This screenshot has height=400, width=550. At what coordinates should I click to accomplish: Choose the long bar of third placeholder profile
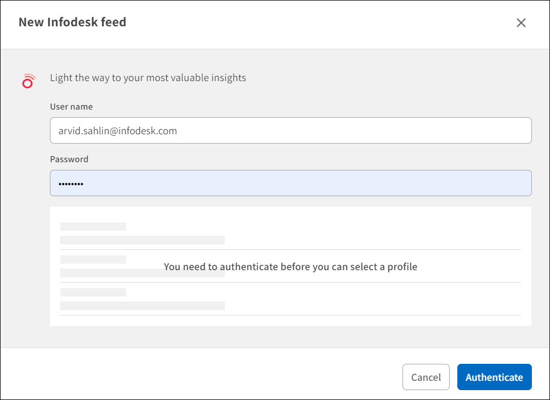pos(143,305)
